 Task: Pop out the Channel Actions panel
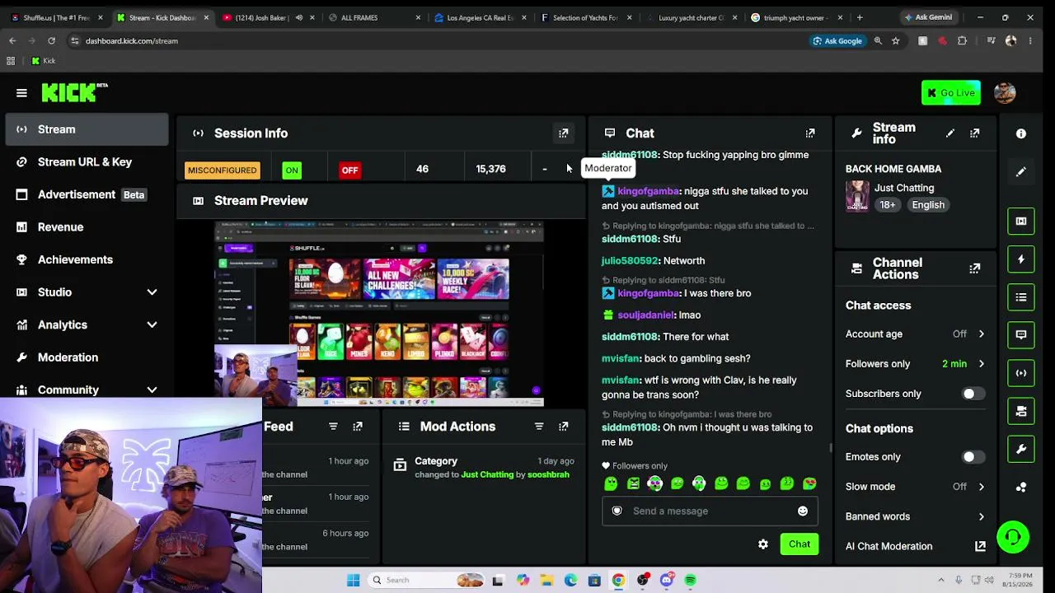(975, 268)
